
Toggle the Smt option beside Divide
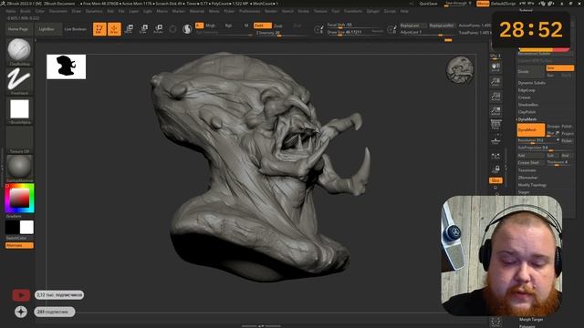[559, 68]
